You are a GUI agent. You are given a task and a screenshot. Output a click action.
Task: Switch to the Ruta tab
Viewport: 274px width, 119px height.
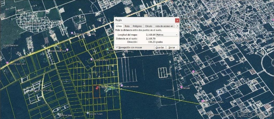[x=127, y=26]
